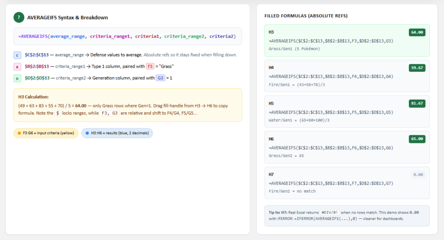Click the 64.00 result badge

click(x=417, y=32)
